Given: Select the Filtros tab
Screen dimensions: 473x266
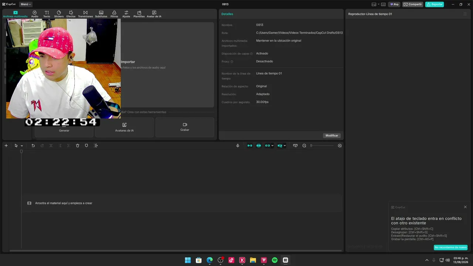Looking at the screenshot, I should click(x=114, y=14).
